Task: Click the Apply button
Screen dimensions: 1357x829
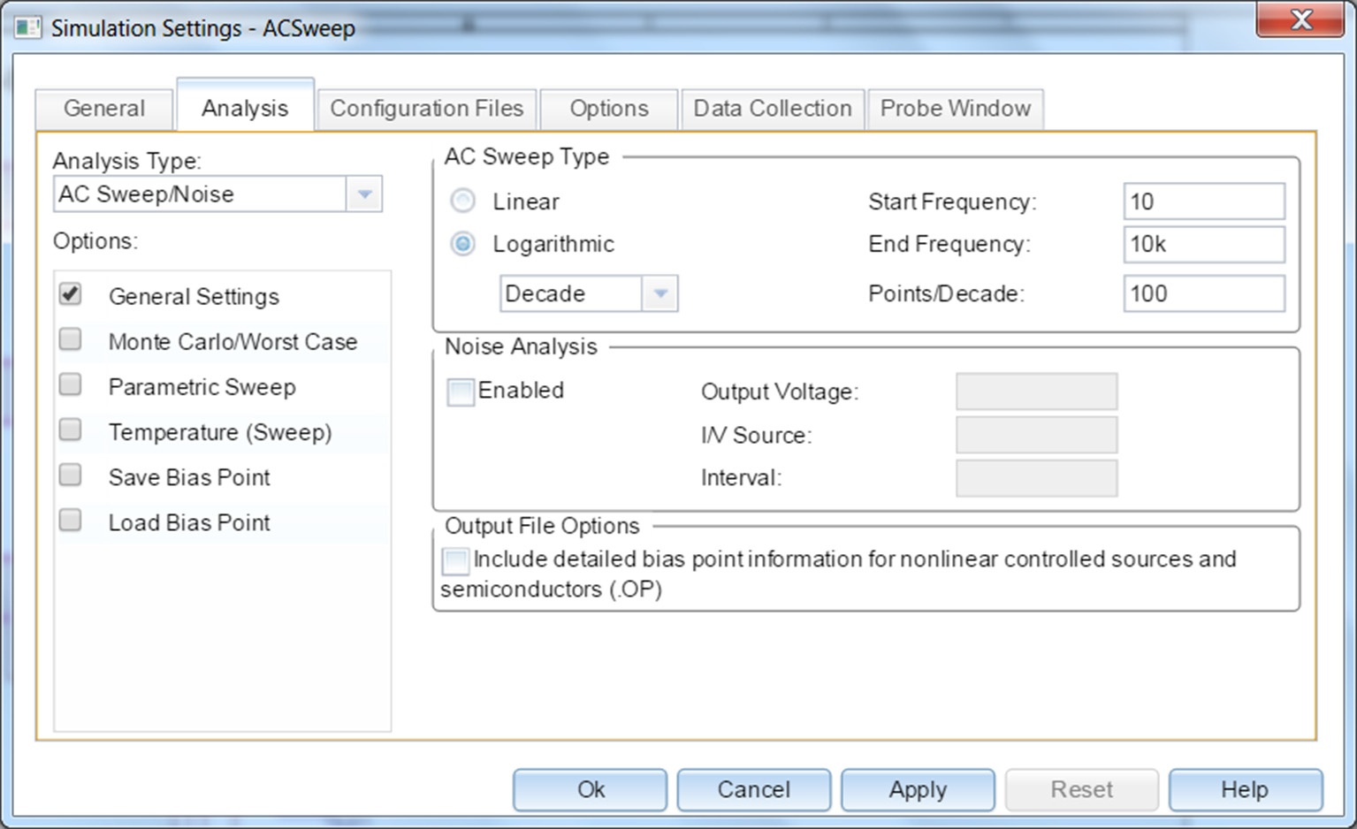Action: tap(917, 789)
